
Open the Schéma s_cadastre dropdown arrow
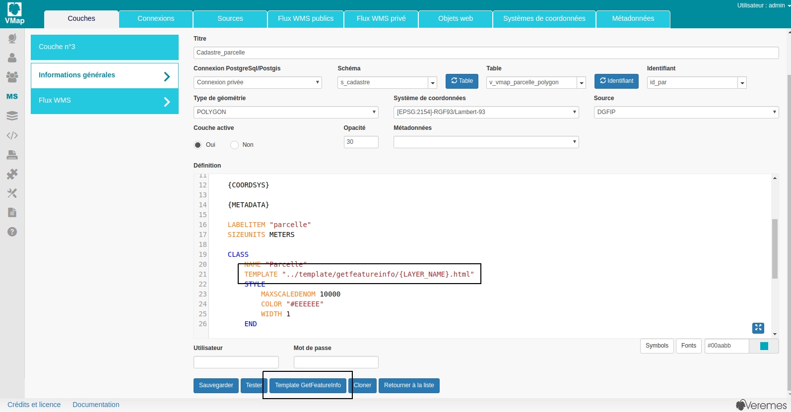(433, 83)
